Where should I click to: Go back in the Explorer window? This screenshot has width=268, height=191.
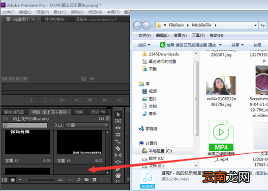[137, 26]
